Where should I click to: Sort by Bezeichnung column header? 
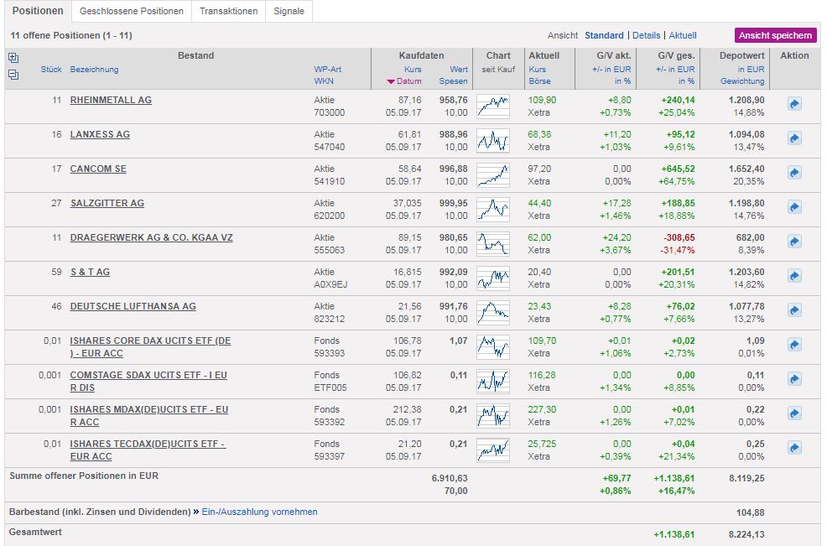tap(94, 70)
